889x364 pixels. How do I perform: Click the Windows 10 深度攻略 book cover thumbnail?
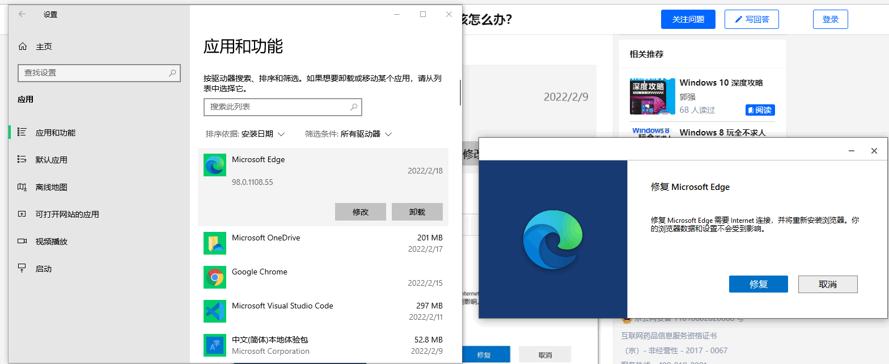tap(653, 96)
